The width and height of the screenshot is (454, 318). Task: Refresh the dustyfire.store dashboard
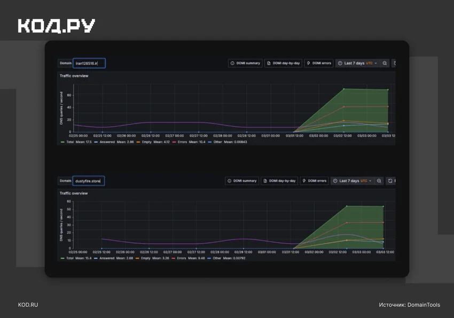point(390,181)
